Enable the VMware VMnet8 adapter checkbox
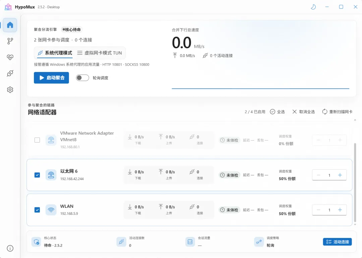The height and width of the screenshot is (258, 362). coord(37,140)
